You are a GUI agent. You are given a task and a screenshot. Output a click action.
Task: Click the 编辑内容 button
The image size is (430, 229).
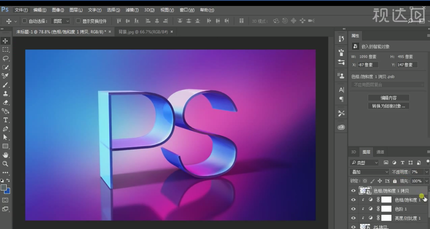point(389,98)
